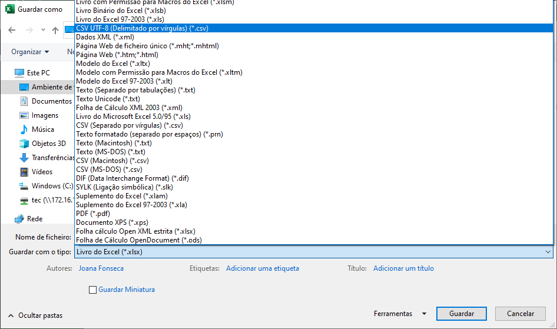The height and width of the screenshot is (329, 557).
Task: Click the up-folder arrow icon
Action: (x=55, y=30)
